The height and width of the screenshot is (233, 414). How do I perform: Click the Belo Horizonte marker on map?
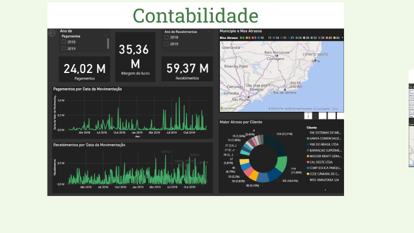(x=277, y=56)
